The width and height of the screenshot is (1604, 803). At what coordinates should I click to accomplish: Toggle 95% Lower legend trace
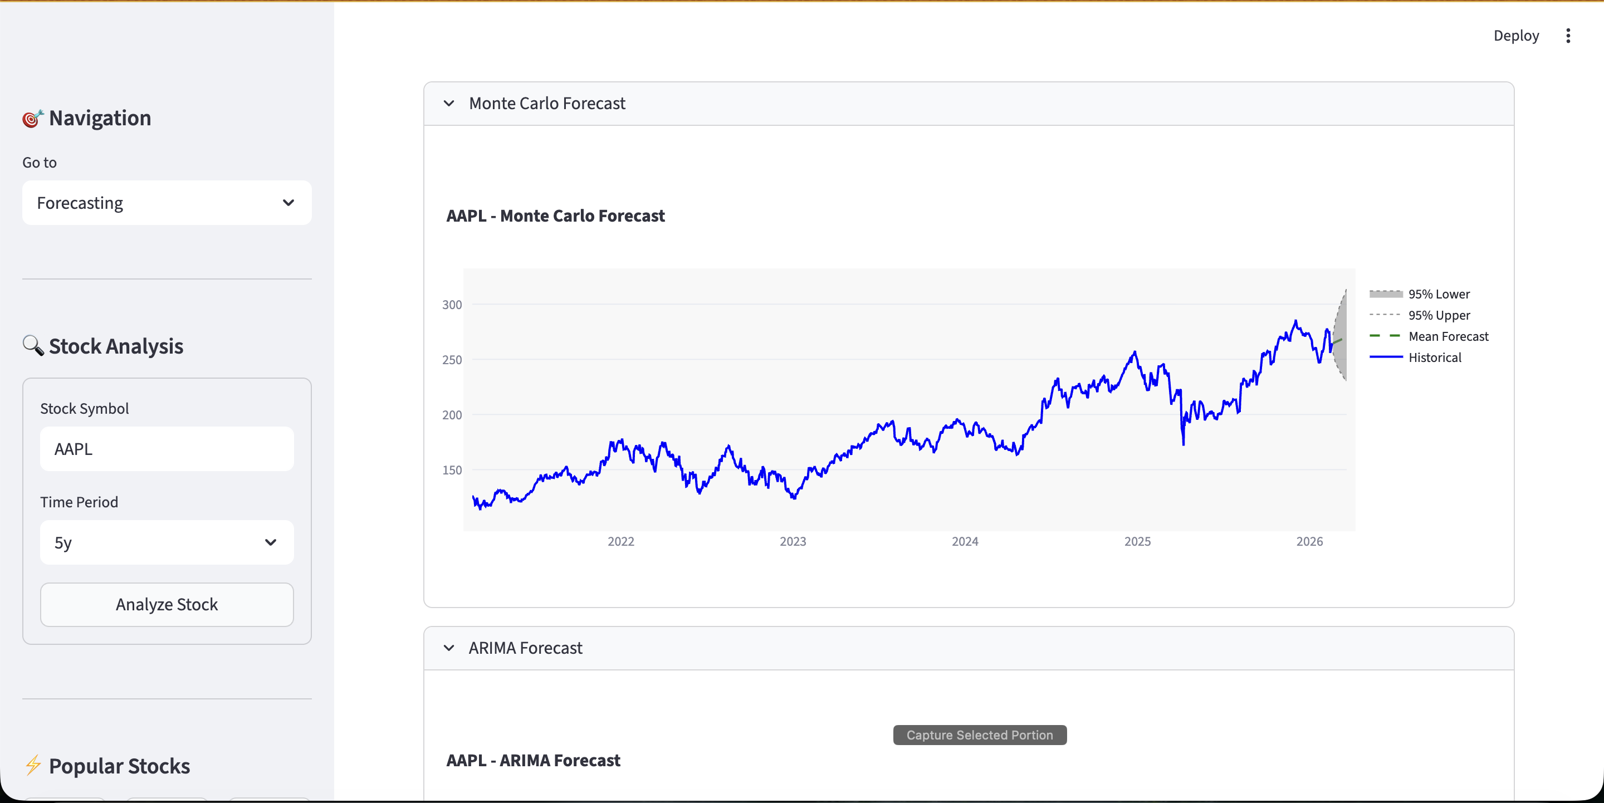pos(1439,294)
